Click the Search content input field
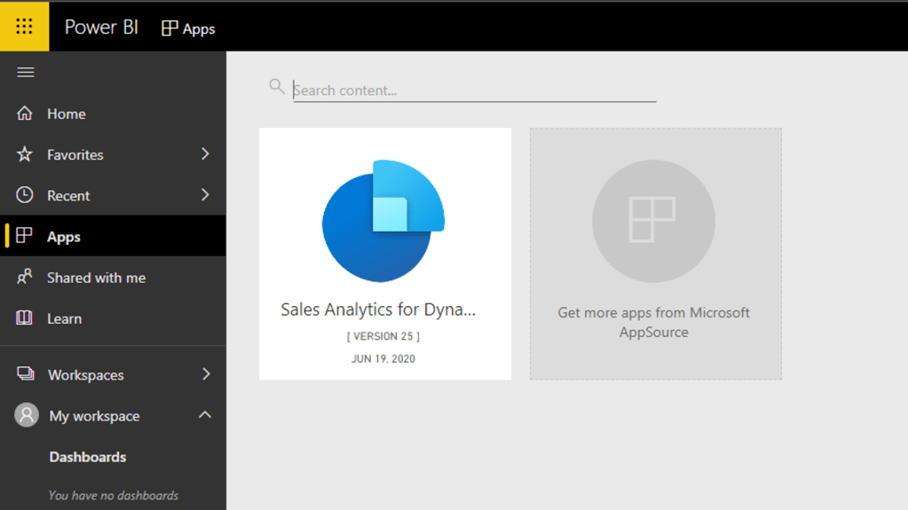Image resolution: width=908 pixels, height=510 pixels. pyautogui.click(x=474, y=90)
